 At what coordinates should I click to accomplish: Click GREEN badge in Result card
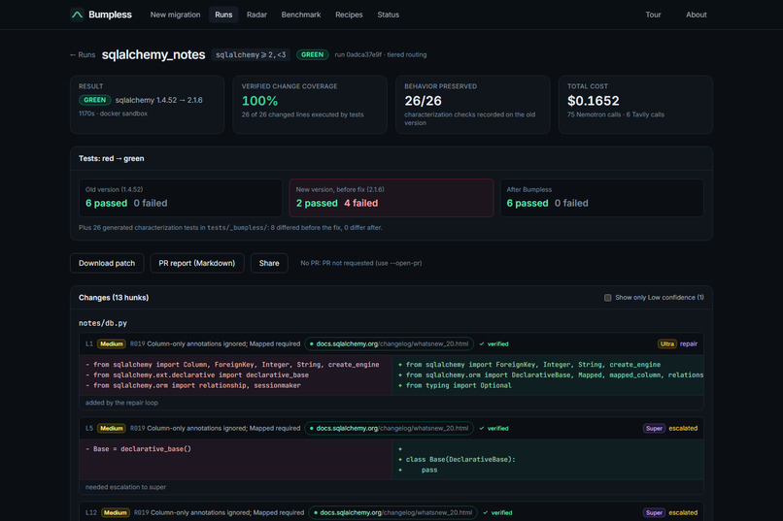94,100
